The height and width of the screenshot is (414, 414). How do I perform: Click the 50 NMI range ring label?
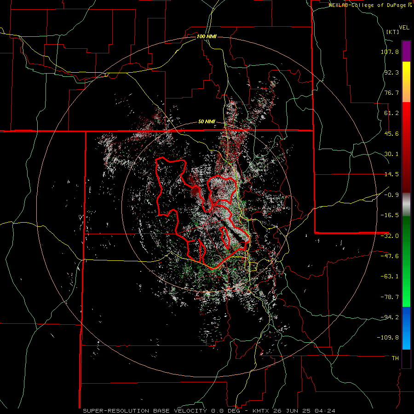click(207, 122)
